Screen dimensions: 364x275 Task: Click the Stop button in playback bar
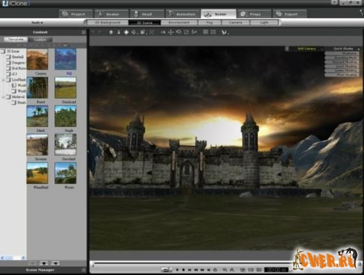click(183, 270)
